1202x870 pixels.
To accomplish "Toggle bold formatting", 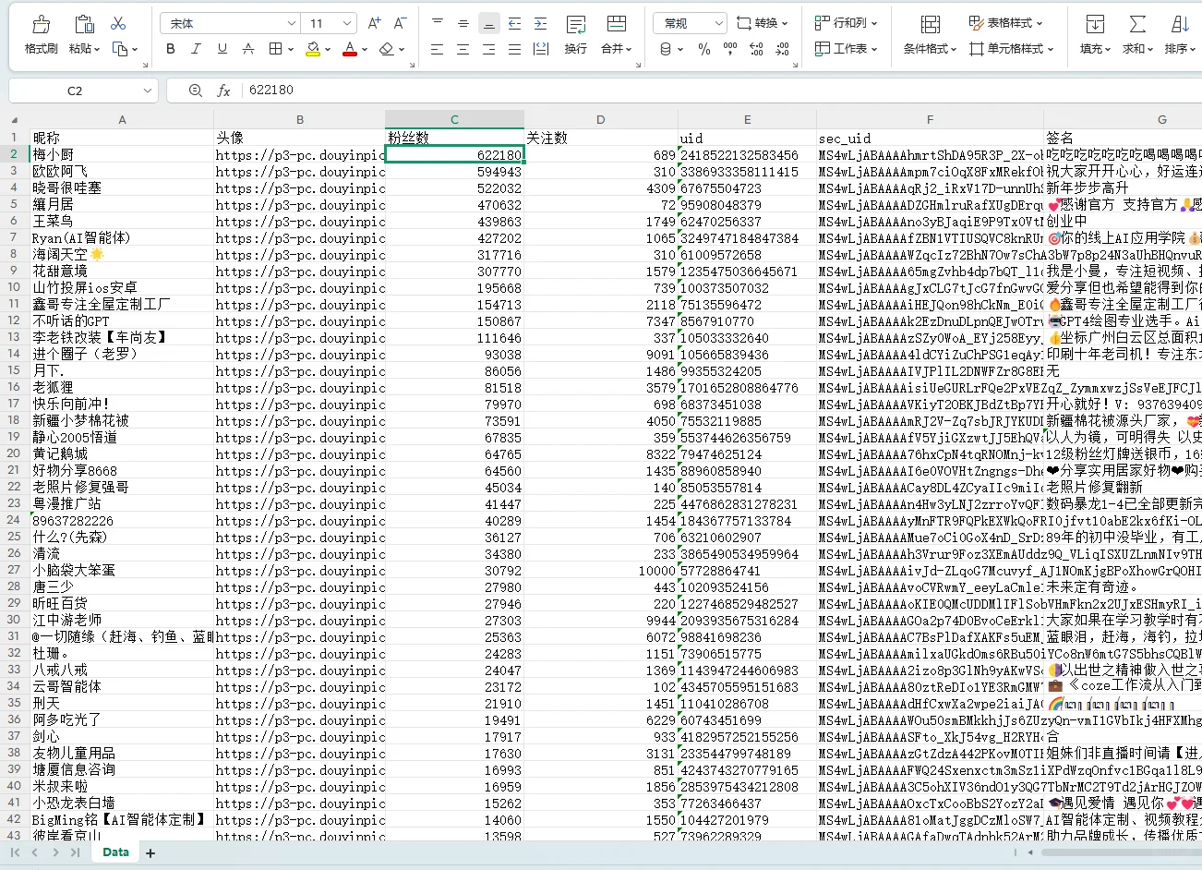I will (x=170, y=49).
